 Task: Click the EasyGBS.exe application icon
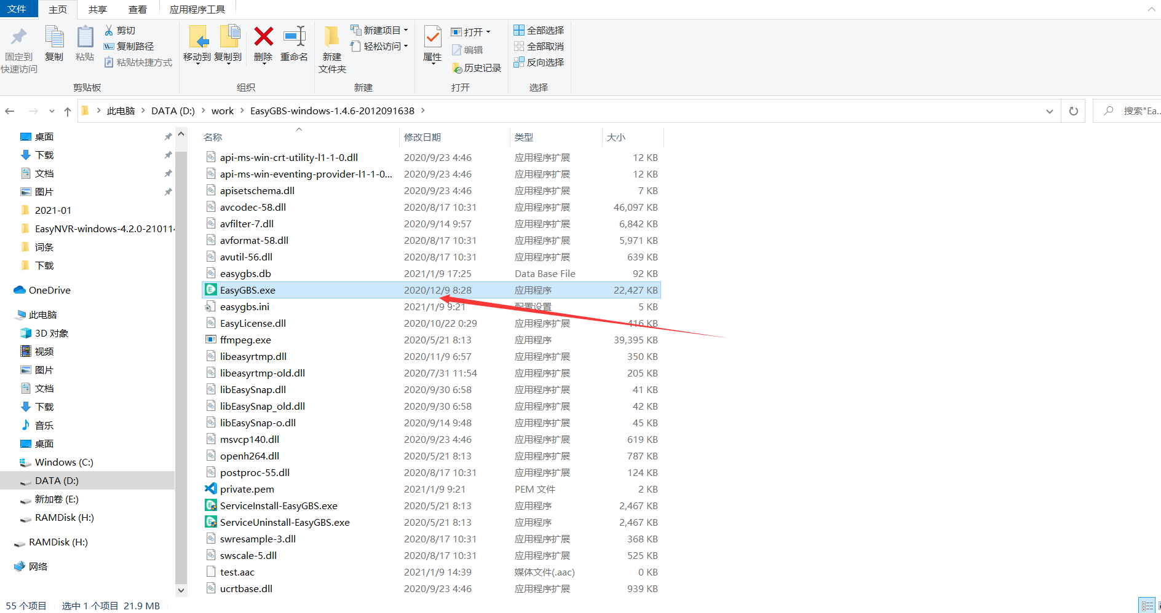click(x=211, y=290)
